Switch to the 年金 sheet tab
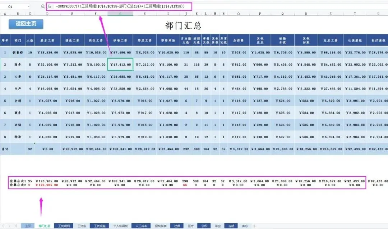Image resolution: width=388 pixels, height=229 pixels. click(x=218, y=226)
